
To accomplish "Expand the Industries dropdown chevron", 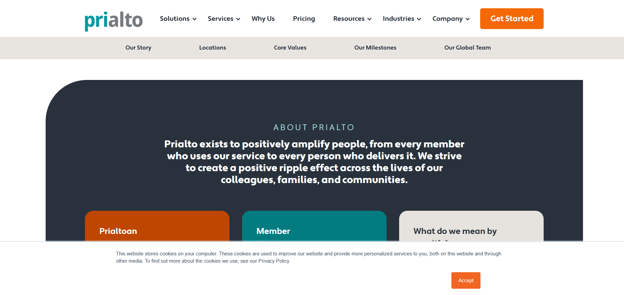I will (x=419, y=19).
